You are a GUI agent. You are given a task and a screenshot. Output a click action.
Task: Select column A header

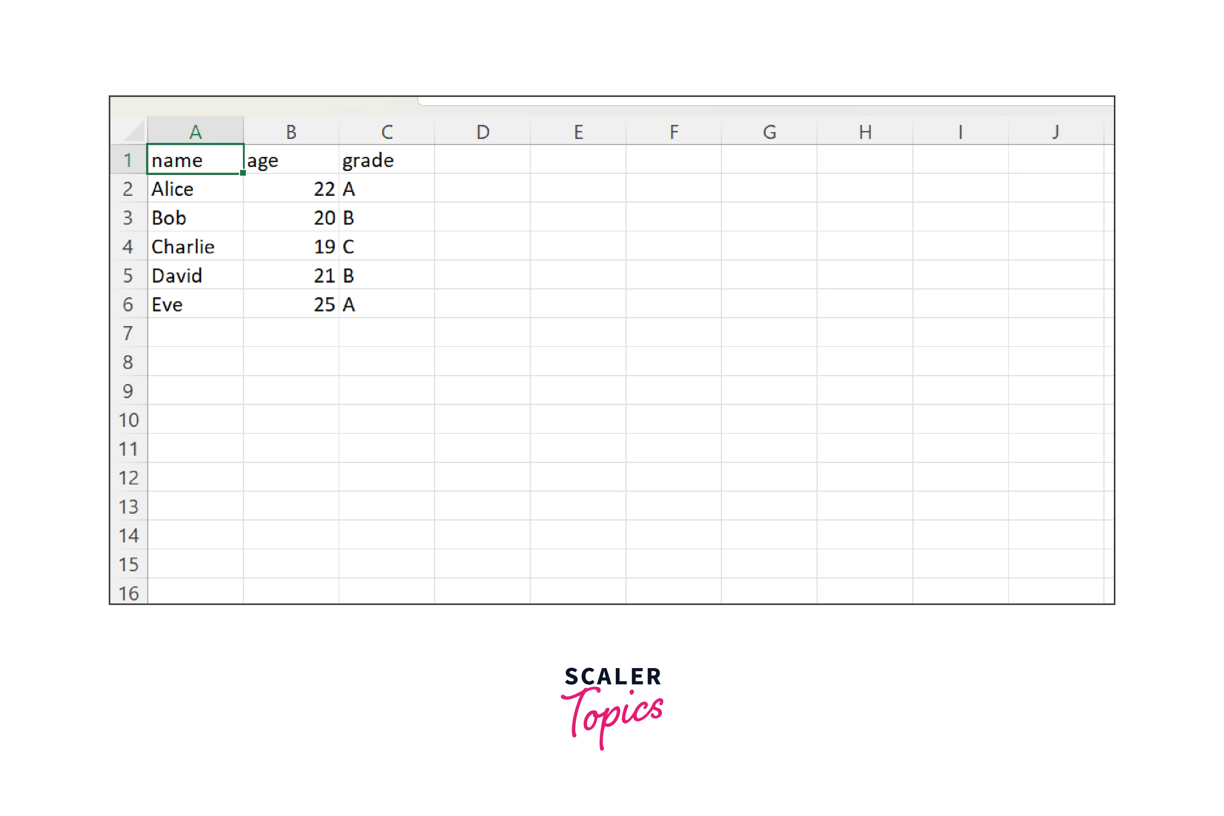(195, 132)
